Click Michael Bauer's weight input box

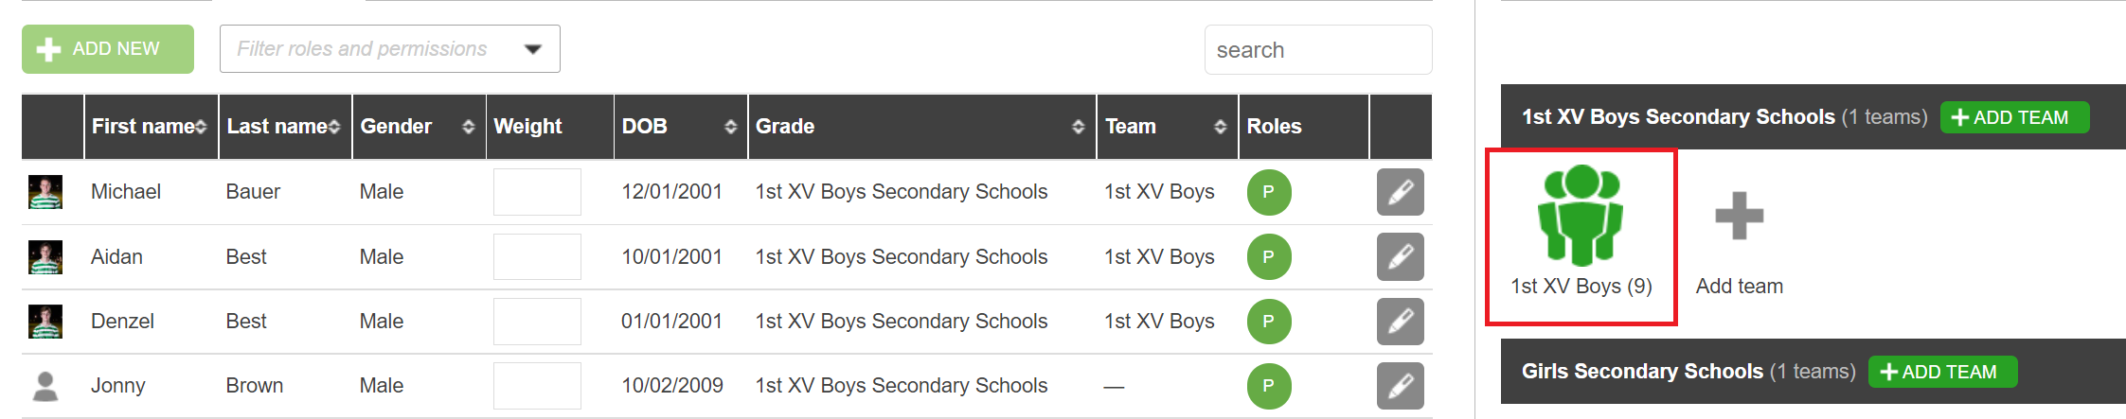coord(537,192)
